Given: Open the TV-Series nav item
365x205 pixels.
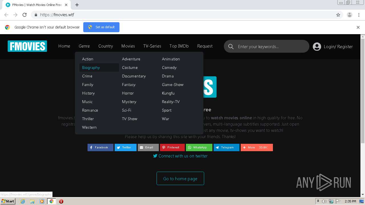Looking at the screenshot, I should (152, 46).
